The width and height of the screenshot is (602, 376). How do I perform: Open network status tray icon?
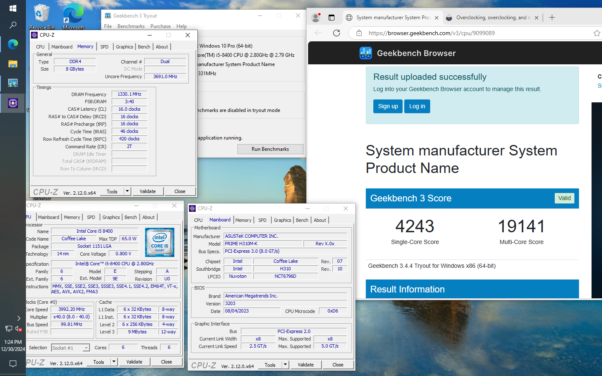(8, 329)
